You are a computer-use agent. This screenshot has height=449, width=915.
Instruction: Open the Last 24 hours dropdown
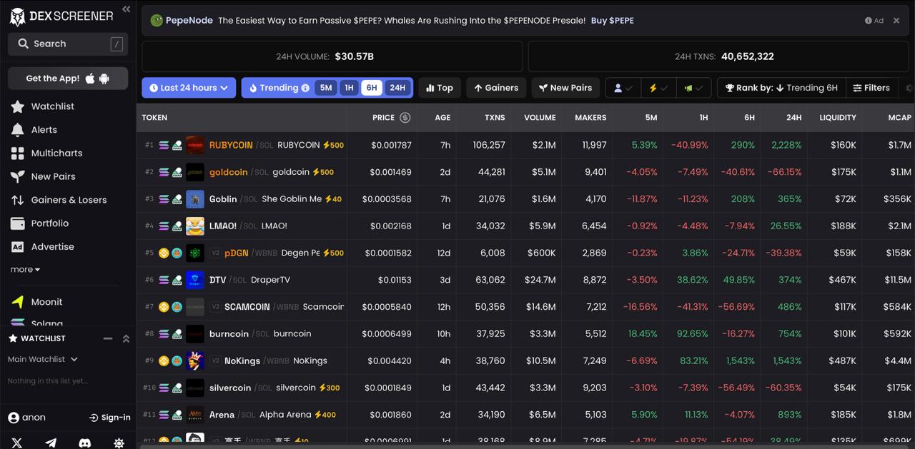tap(189, 88)
